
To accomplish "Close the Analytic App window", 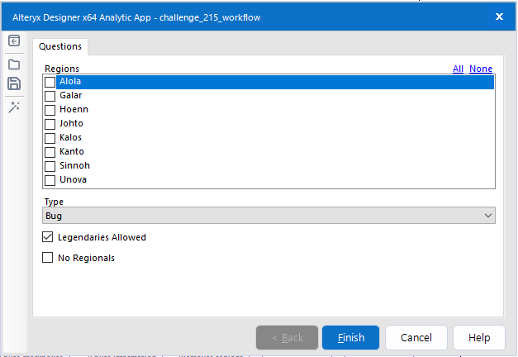I will [499, 17].
